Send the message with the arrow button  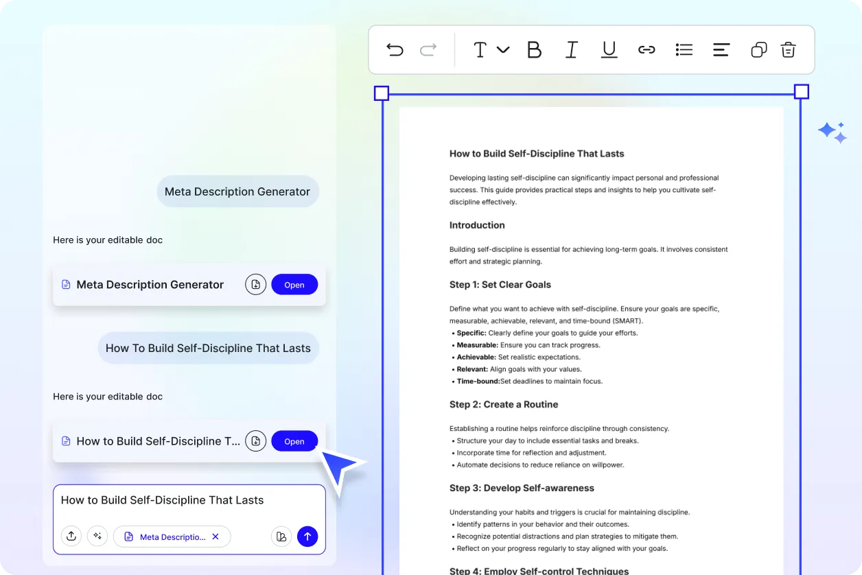click(x=307, y=536)
